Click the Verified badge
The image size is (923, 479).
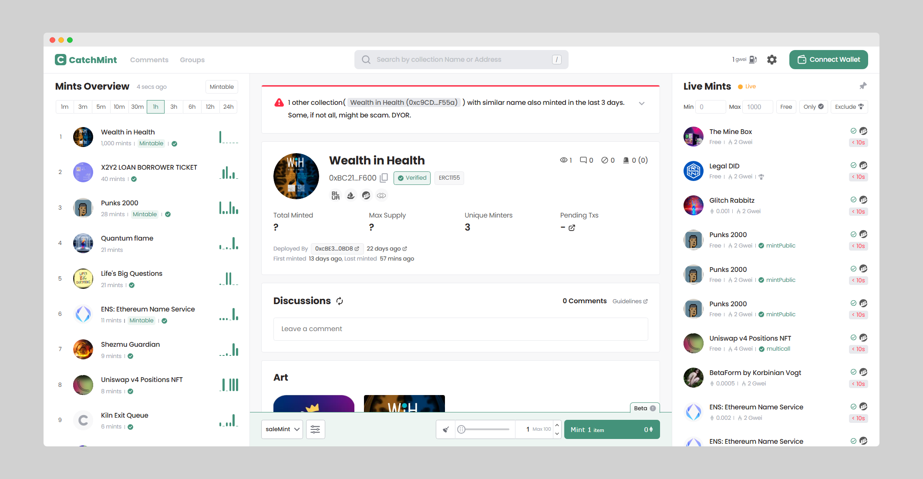click(x=412, y=178)
